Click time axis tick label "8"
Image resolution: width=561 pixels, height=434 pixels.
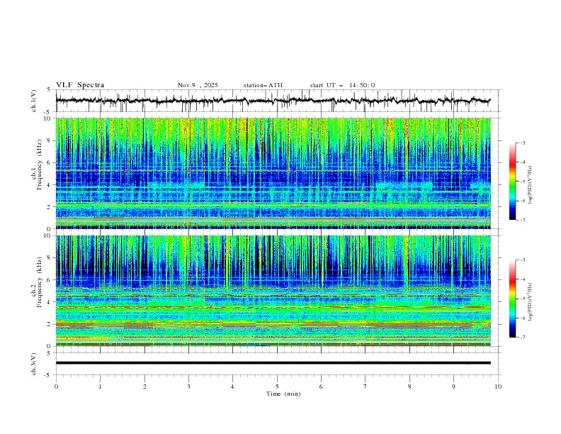click(x=409, y=386)
